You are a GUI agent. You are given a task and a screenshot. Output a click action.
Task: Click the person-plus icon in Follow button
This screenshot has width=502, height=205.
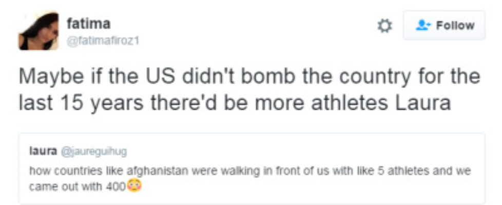tap(422, 25)
